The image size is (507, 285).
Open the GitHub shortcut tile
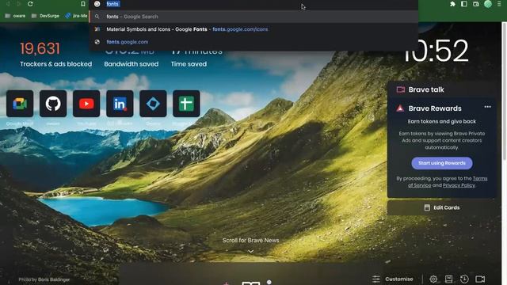pos(53,104)
